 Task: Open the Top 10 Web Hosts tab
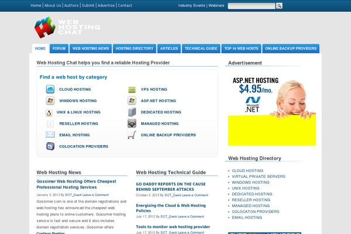(241, 49)
